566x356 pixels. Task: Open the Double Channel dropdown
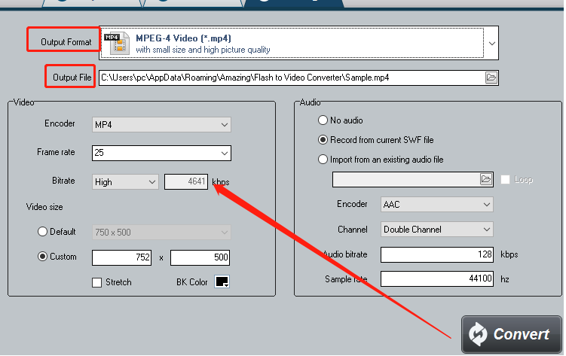[x=437, y=230]
